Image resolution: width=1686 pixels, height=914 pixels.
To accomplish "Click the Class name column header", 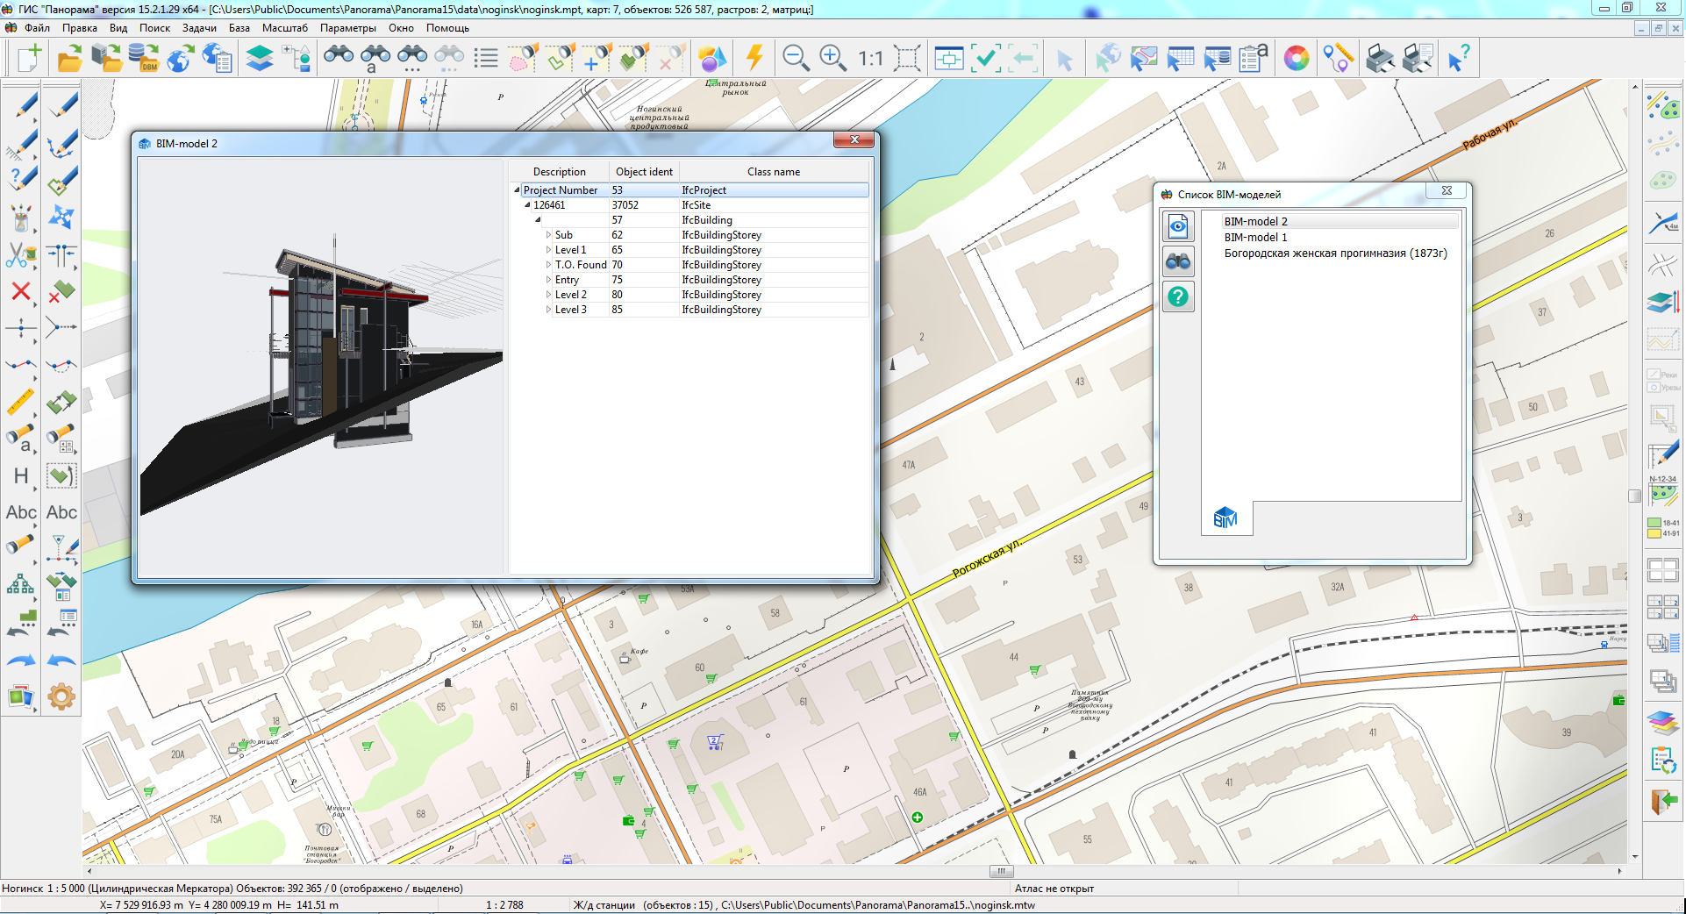I will pos(773,172).
